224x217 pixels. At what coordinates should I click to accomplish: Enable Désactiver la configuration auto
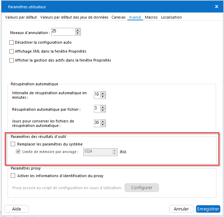click(12, 43)
